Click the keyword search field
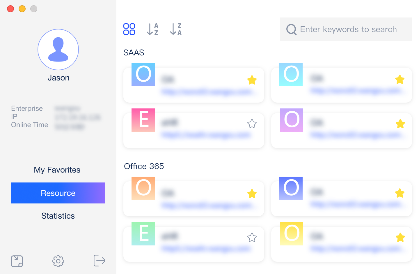The image size is (419, 274). (346, 29)
